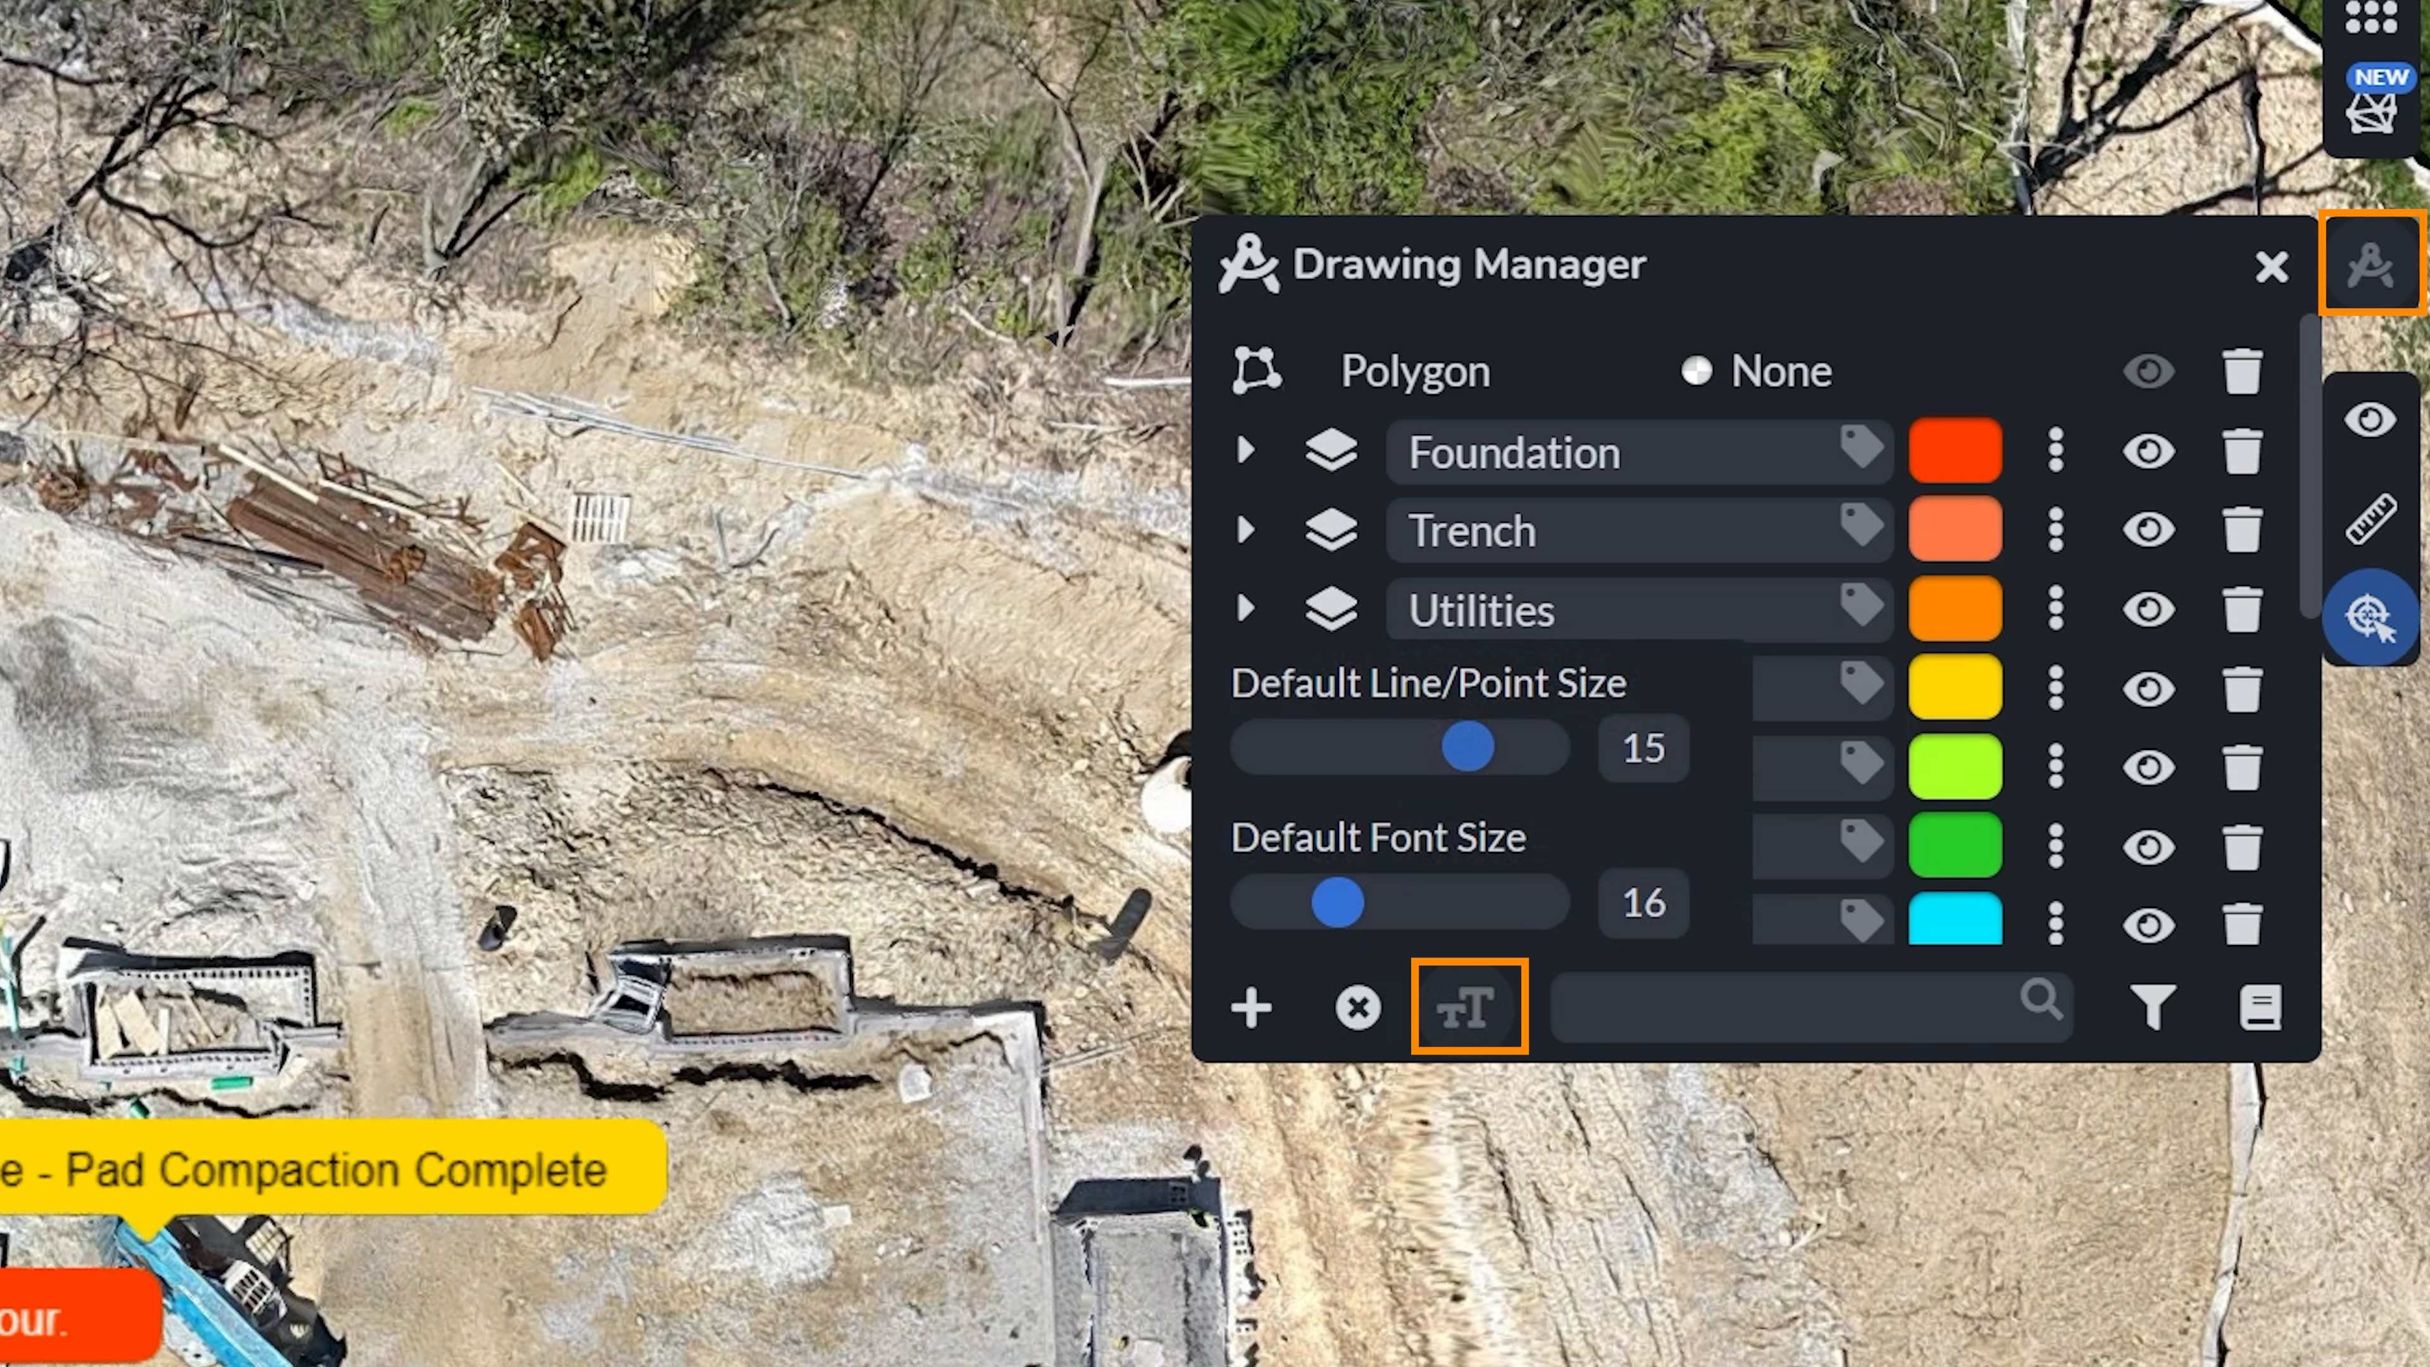Open the filter funnel icon
Screen dimensions: 2430x1367
point(2153,1008)
